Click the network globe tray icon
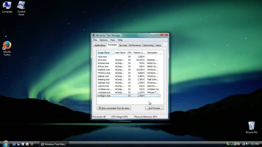Viewport: 262px width, 147px height. point(244,144)
